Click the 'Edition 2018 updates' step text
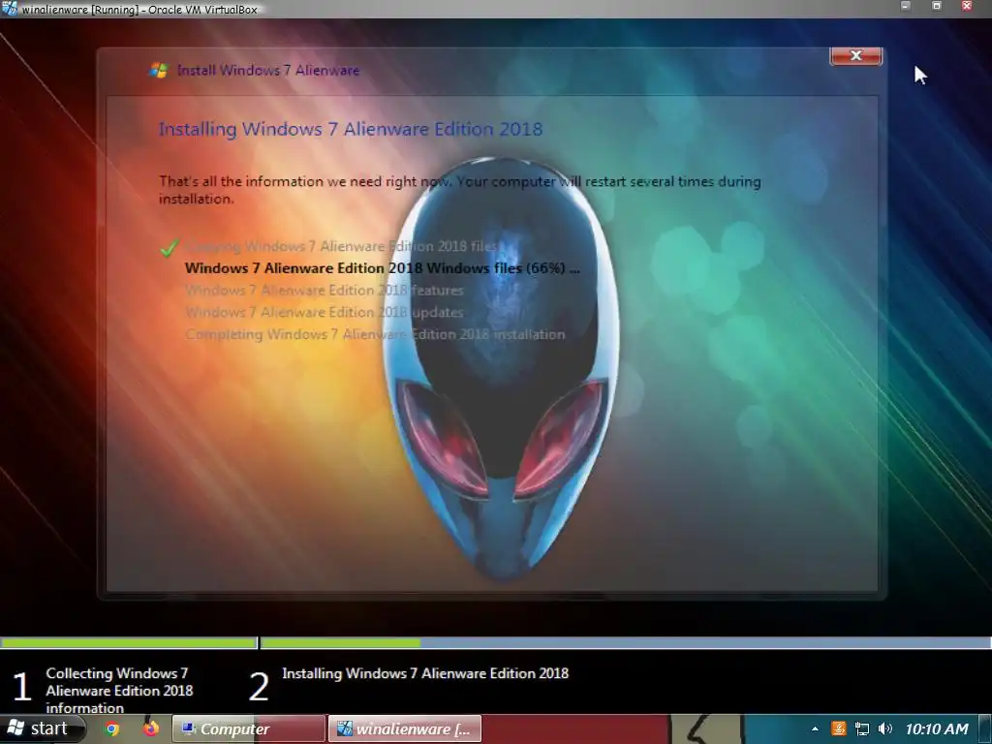This screenshot has height=744, width=992. coord(324,313)
